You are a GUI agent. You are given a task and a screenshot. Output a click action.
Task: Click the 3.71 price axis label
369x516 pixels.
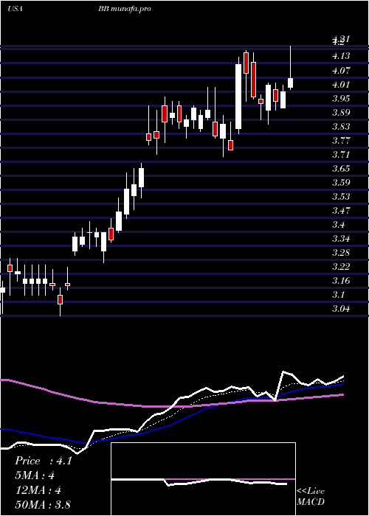point(341,155)
